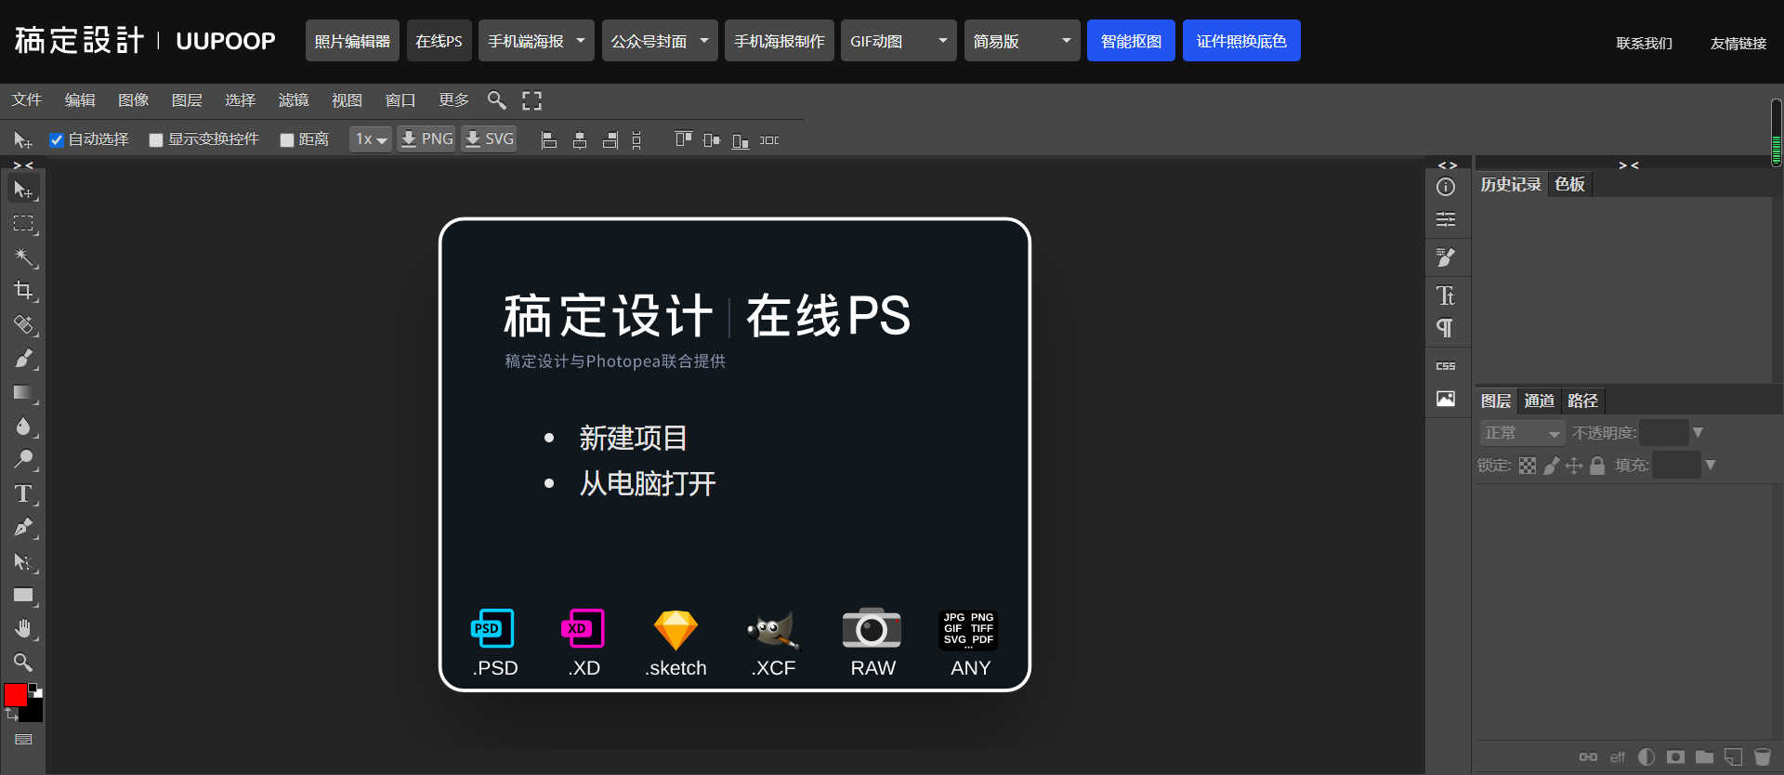Collapse the left toolbar via >< arrows

pos(23,165)
